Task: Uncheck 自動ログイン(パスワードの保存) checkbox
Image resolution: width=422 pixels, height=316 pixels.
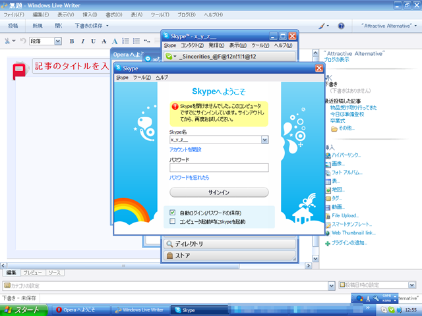Action: 172,213
